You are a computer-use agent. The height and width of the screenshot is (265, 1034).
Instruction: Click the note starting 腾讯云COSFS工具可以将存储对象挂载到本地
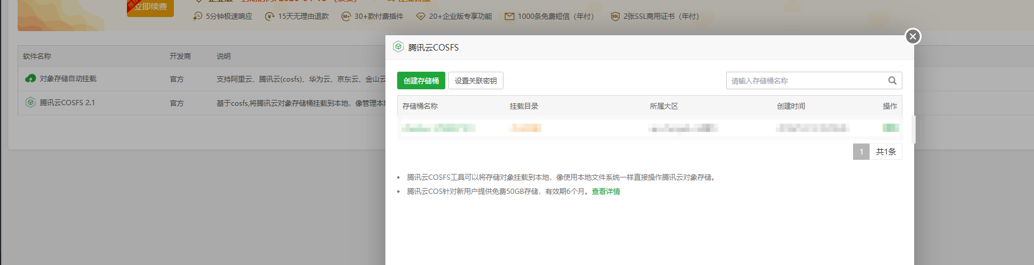pos(562,177)
